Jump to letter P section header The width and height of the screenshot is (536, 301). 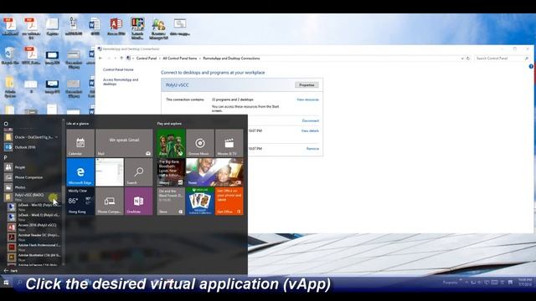pyautogui.click(x=6, y=157)
